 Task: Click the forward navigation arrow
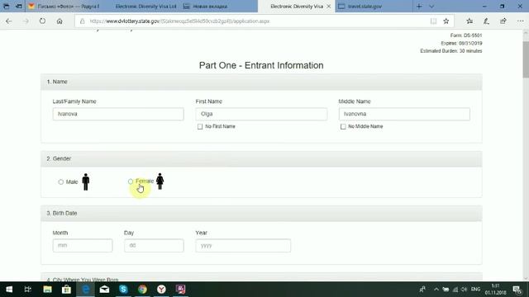[x=26, y=21]
